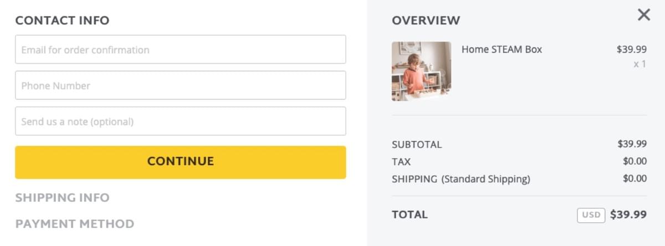Click the OVERVIEW heading
The image size is (665, 246).
click(426, 20)
